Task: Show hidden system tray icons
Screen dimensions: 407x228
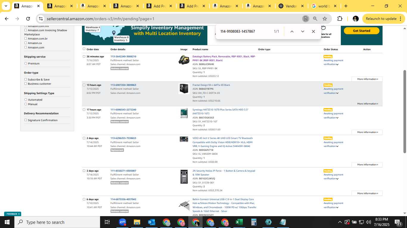Action: (x=340, y=222)
